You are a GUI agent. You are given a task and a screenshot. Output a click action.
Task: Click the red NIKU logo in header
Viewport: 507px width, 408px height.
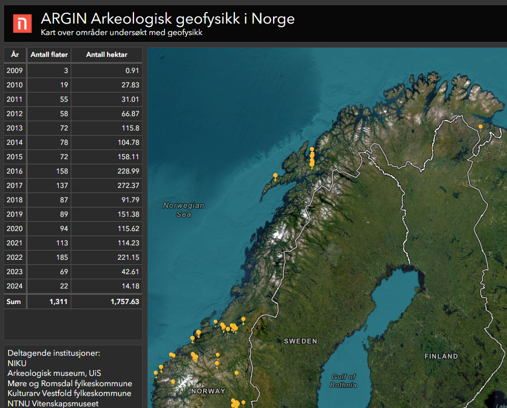[22, 23]
